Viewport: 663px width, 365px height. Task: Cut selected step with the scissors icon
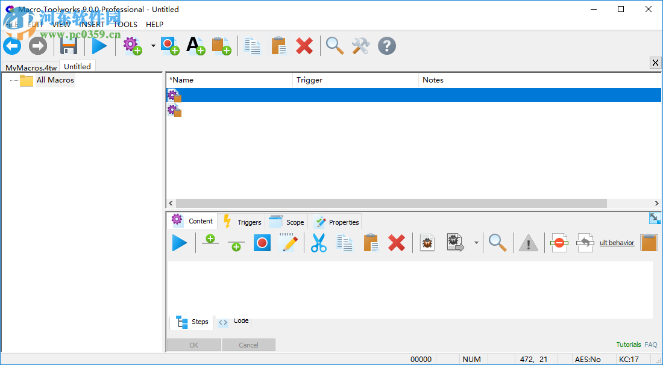[x=318, y=243]
